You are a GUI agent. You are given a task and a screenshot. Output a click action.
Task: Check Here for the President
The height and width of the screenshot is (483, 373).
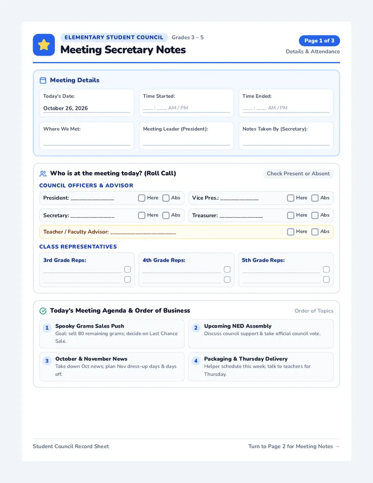click(141, 198)
